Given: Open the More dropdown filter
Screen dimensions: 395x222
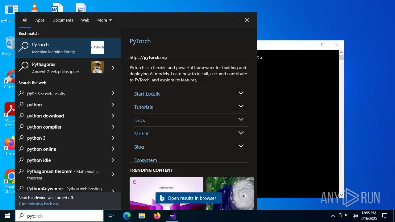Looking at the screenshot, I should click(105, 20).
